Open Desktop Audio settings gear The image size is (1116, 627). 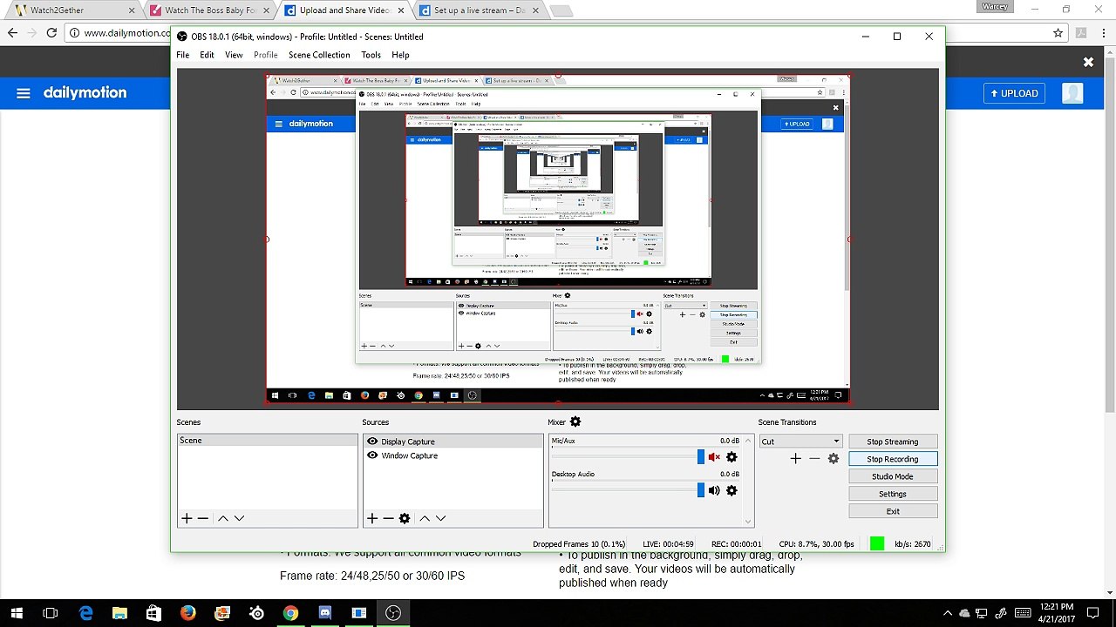[x=732, y=490]
